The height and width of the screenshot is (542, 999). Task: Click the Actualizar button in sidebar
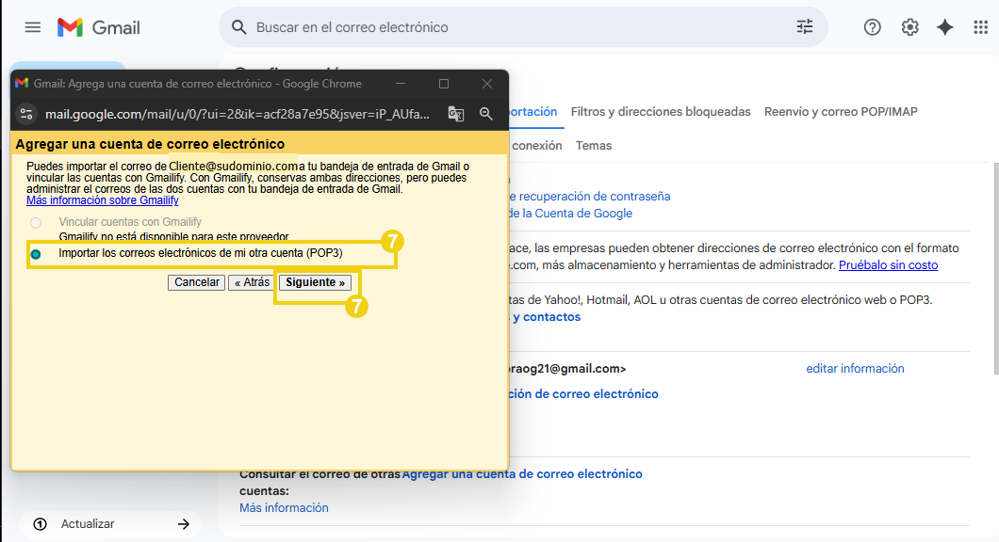coord(110,524)
